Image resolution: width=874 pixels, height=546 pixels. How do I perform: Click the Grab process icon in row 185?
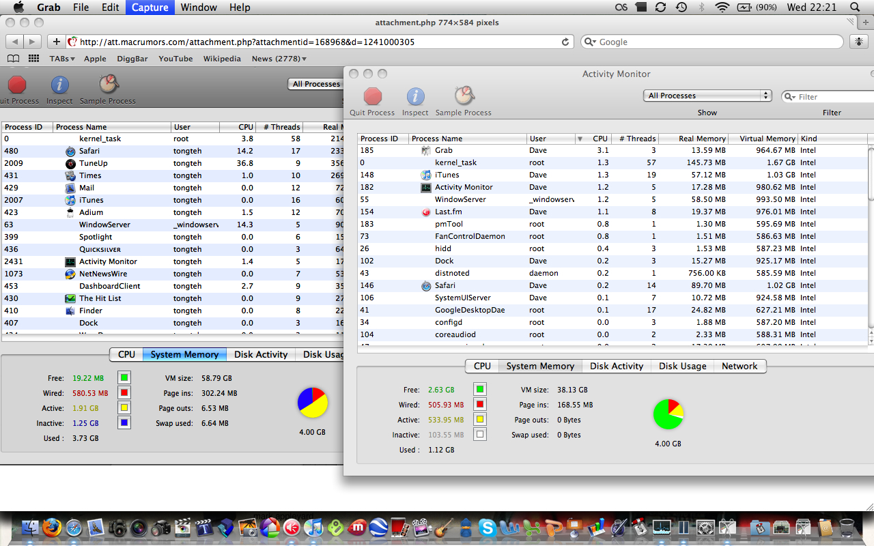[426, 150]
